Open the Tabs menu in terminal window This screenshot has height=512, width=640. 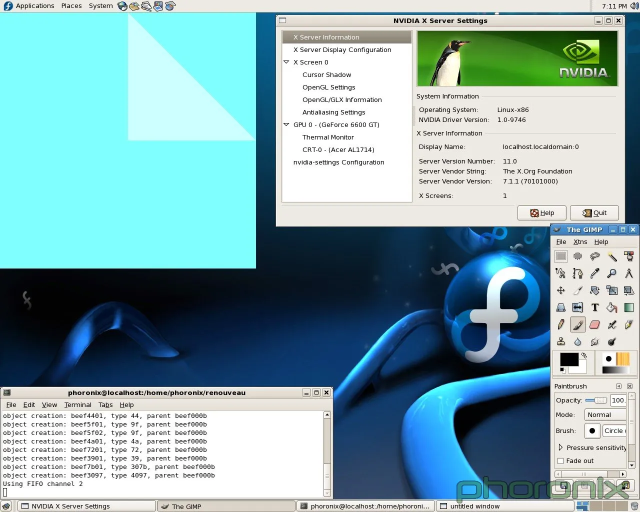point(105,405)
